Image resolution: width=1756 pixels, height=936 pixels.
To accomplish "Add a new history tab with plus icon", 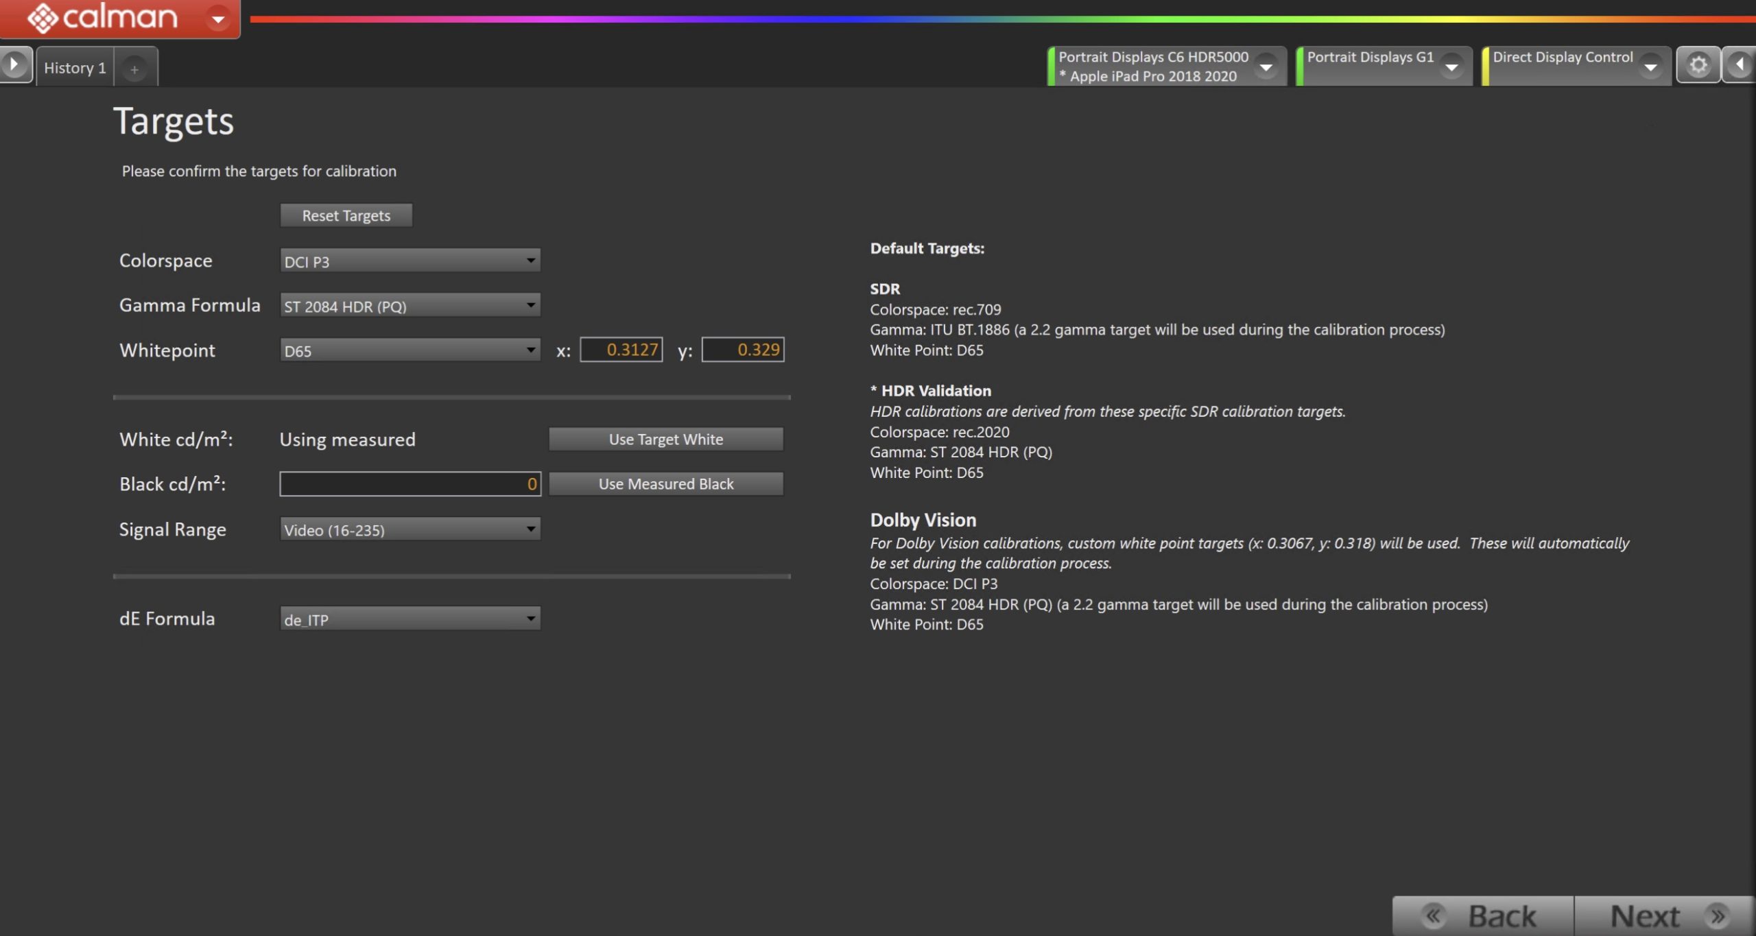I will coord(134,69).
